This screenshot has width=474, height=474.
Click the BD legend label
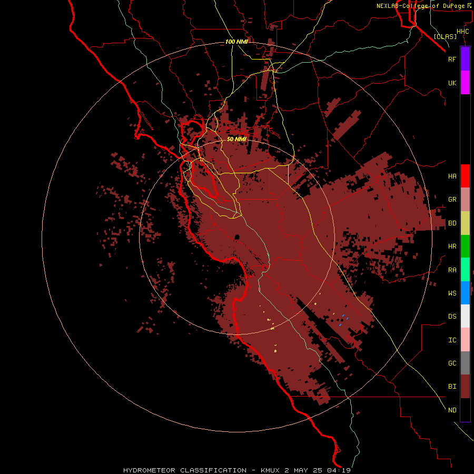(452, 223)
